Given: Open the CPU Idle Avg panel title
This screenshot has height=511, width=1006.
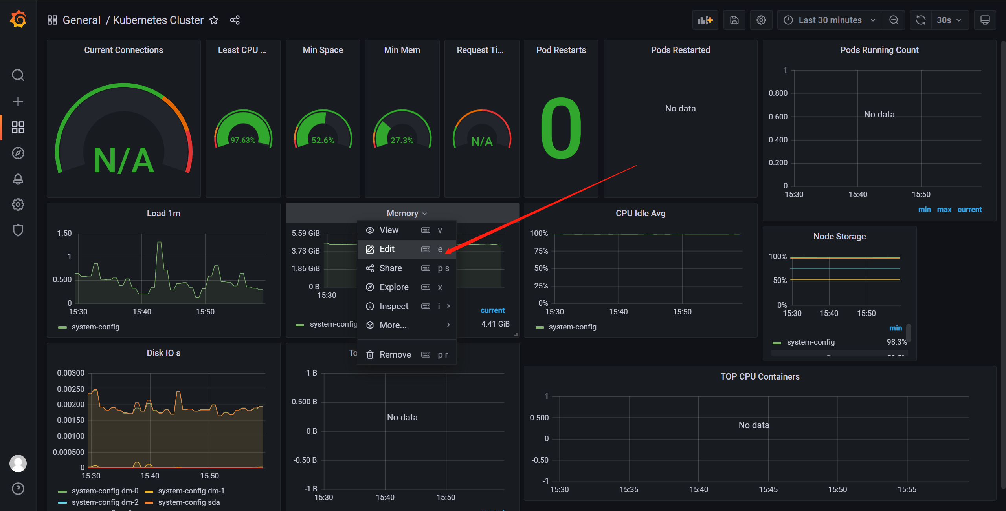Looking at the screenshot, I should click(x=641, y=213).
